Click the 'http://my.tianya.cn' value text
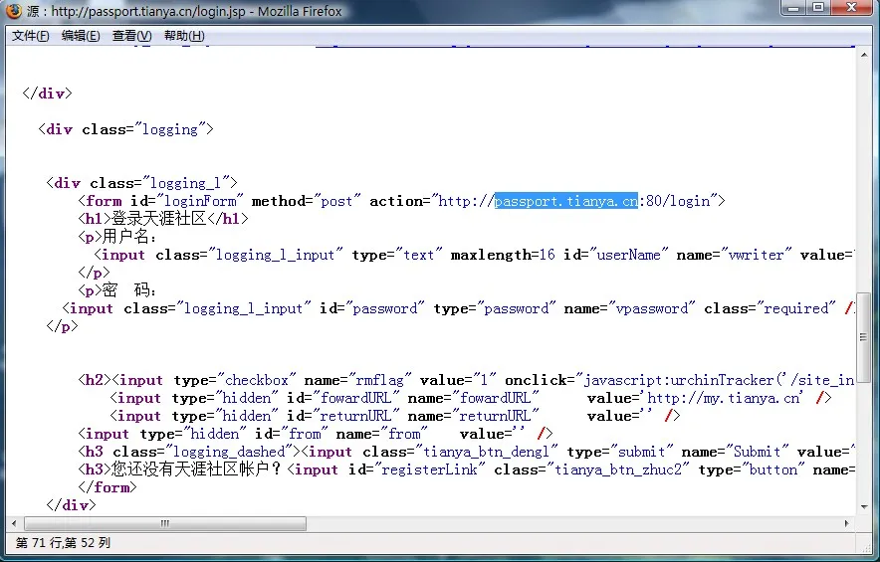880x562 pixels. tap(725, 398)
